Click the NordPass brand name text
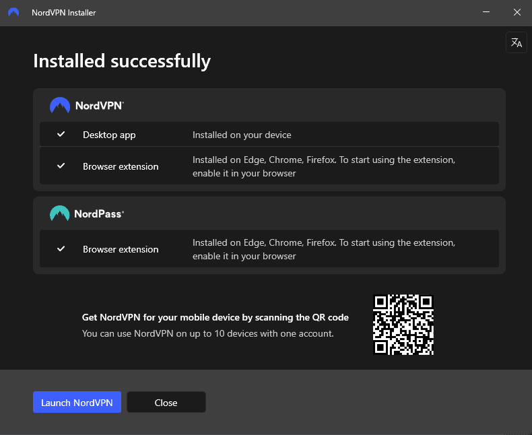This screenshot has width=532, height=435. tap(98, 214)
